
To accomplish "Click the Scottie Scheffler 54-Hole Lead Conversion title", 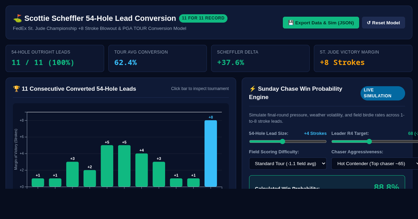I will [x=100, y=18].
